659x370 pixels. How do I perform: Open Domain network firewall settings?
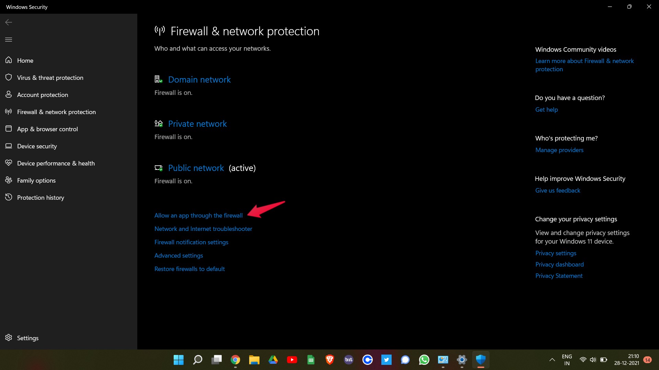coord(199,79)
